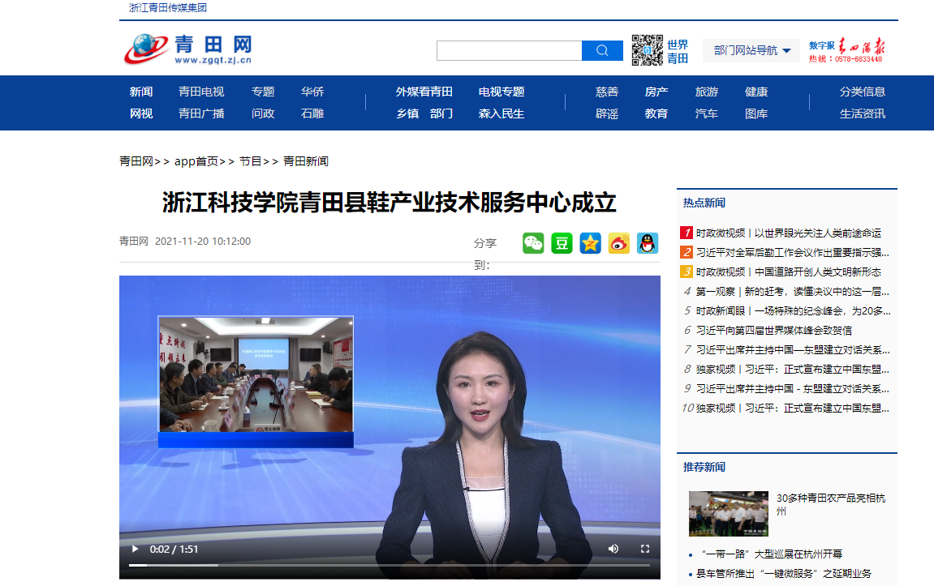Toggle video fullscreen mode
The image size is (934, 586).
tap(645, 549)
